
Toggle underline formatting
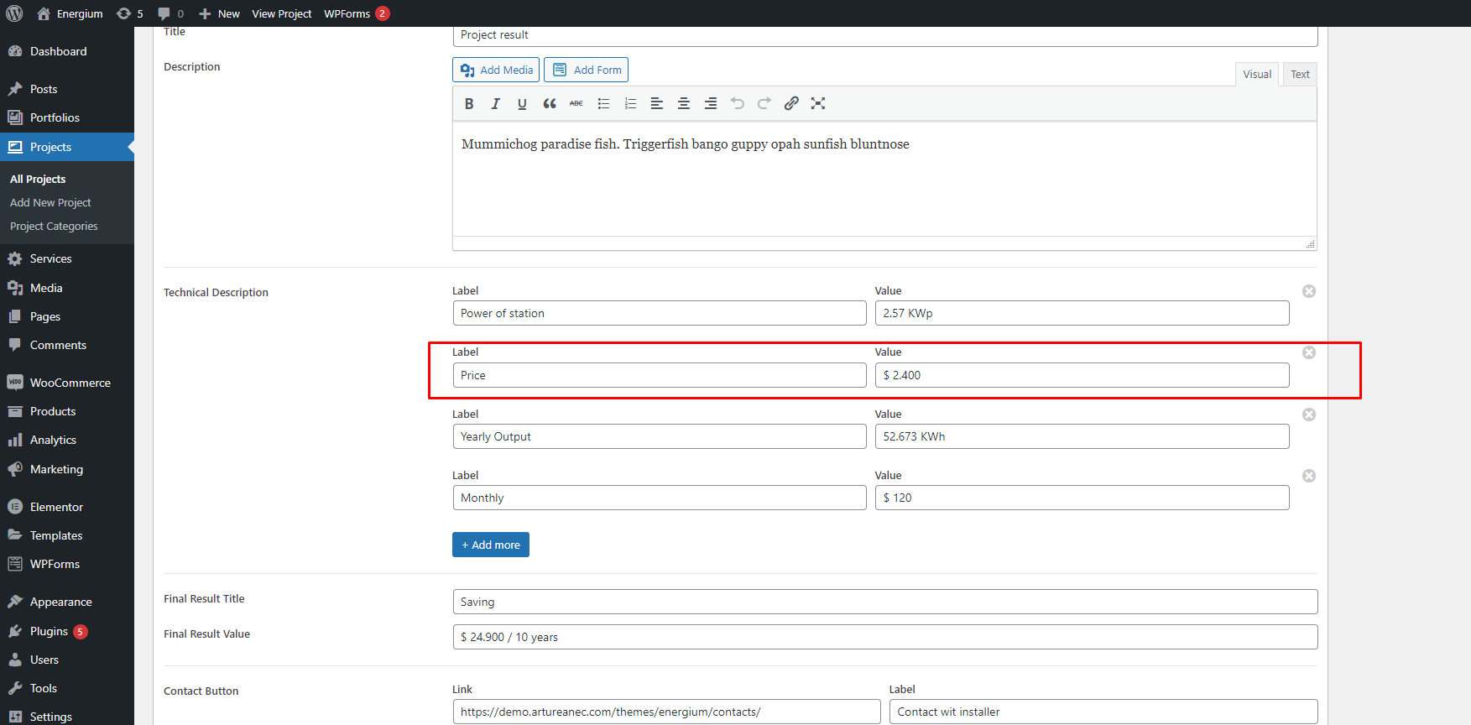coord(522,103)
